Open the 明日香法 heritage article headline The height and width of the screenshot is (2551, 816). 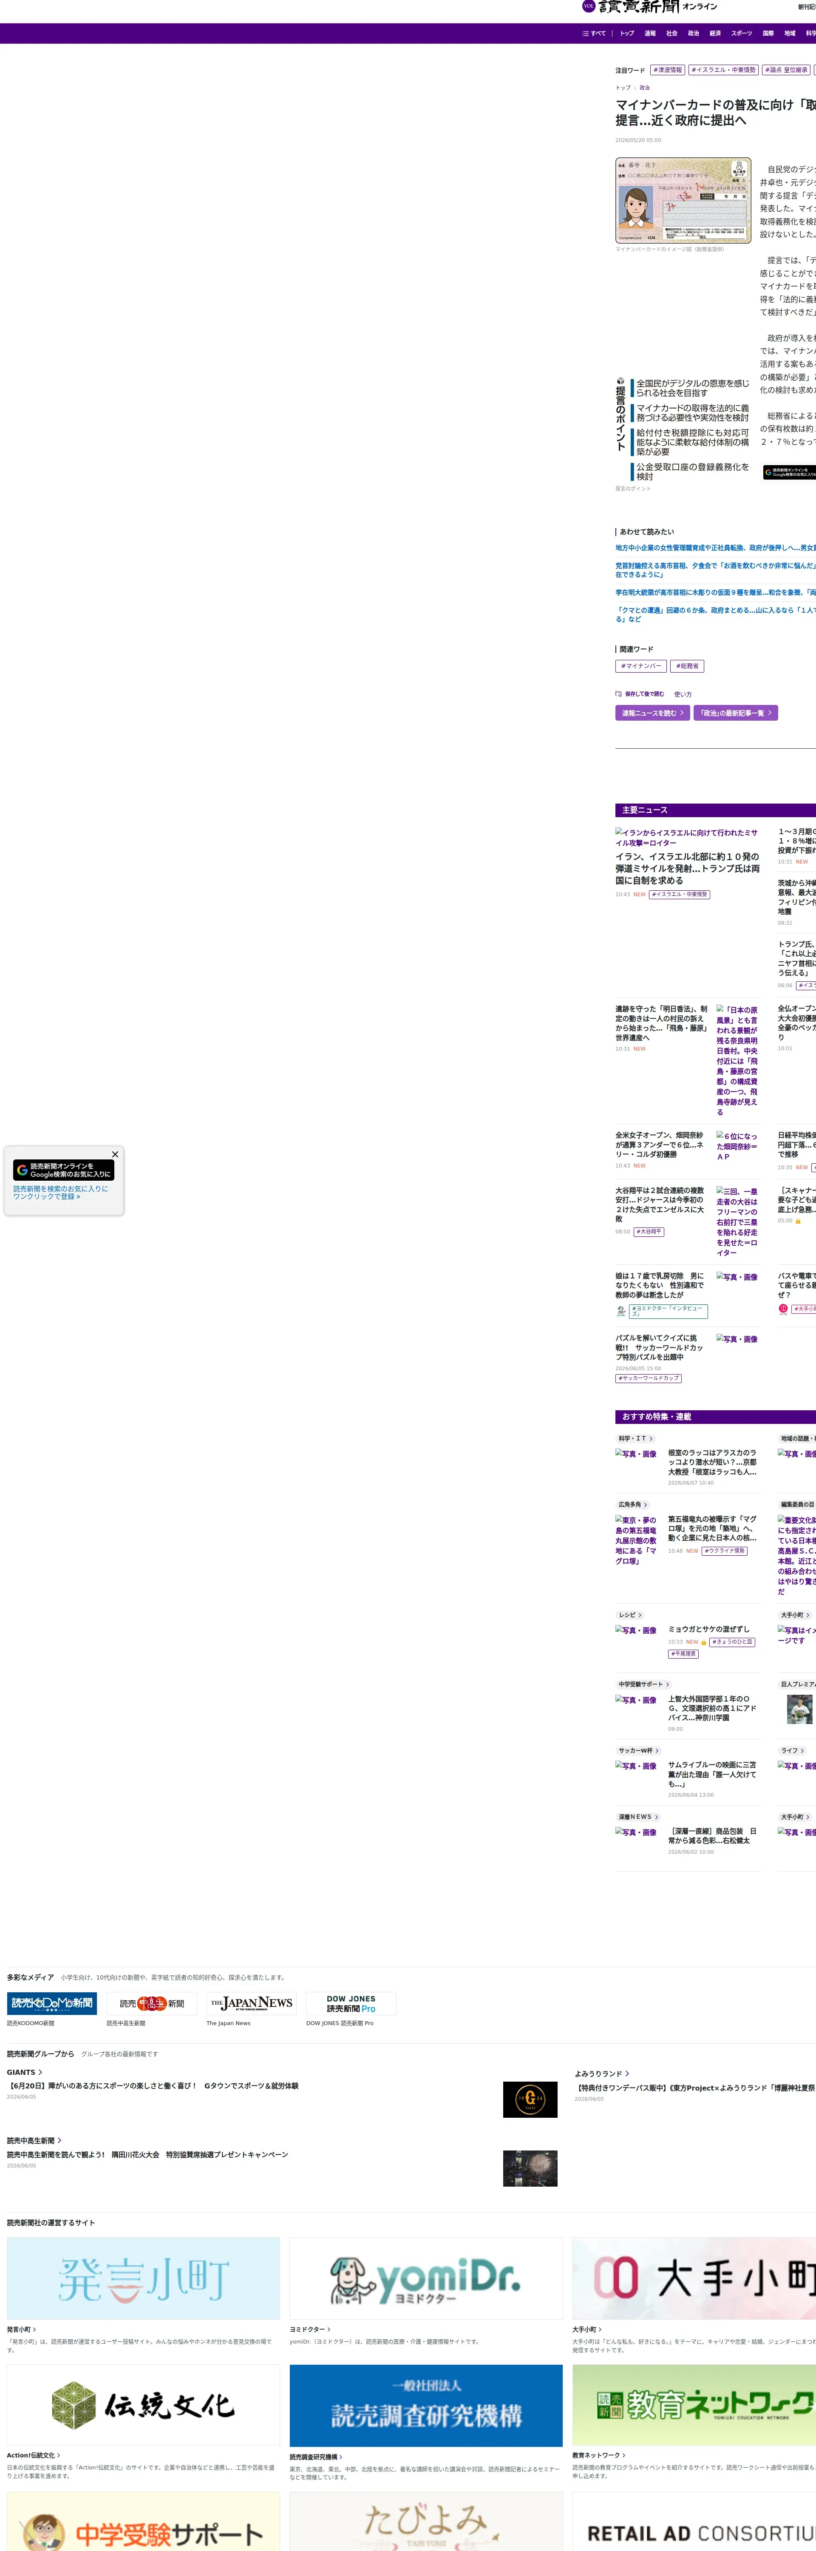662,1024
